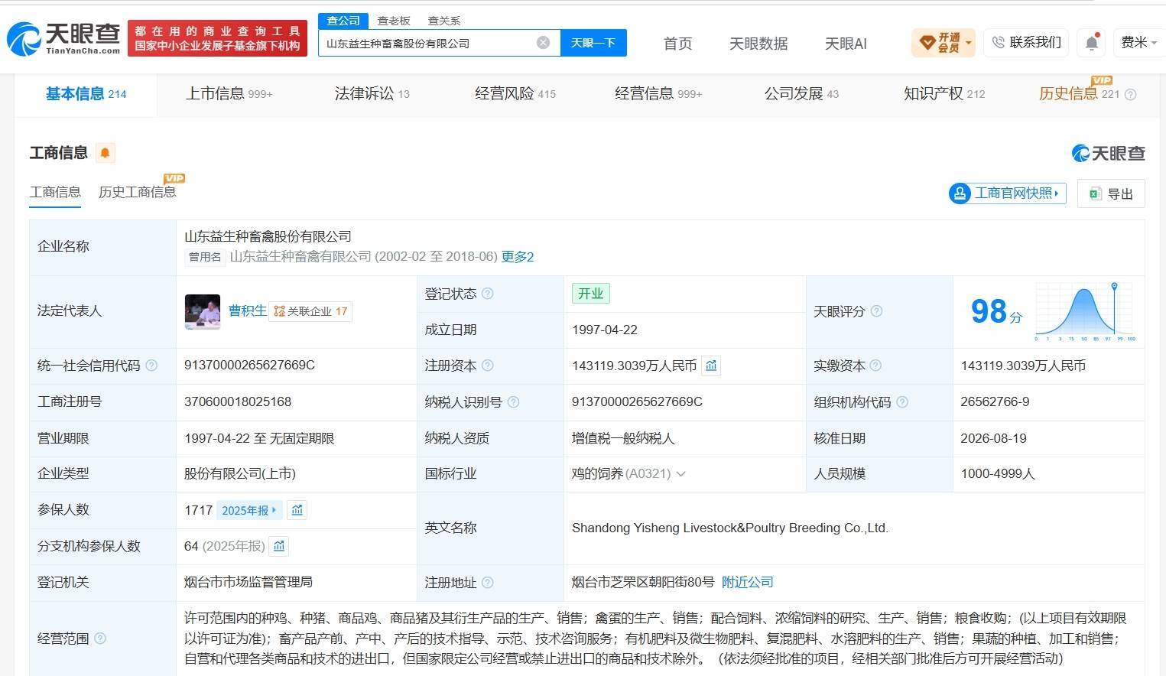This screenshot has height=676, width=1166.
Task: Open 天眼数据 navigation link
Action: point(758,44)
